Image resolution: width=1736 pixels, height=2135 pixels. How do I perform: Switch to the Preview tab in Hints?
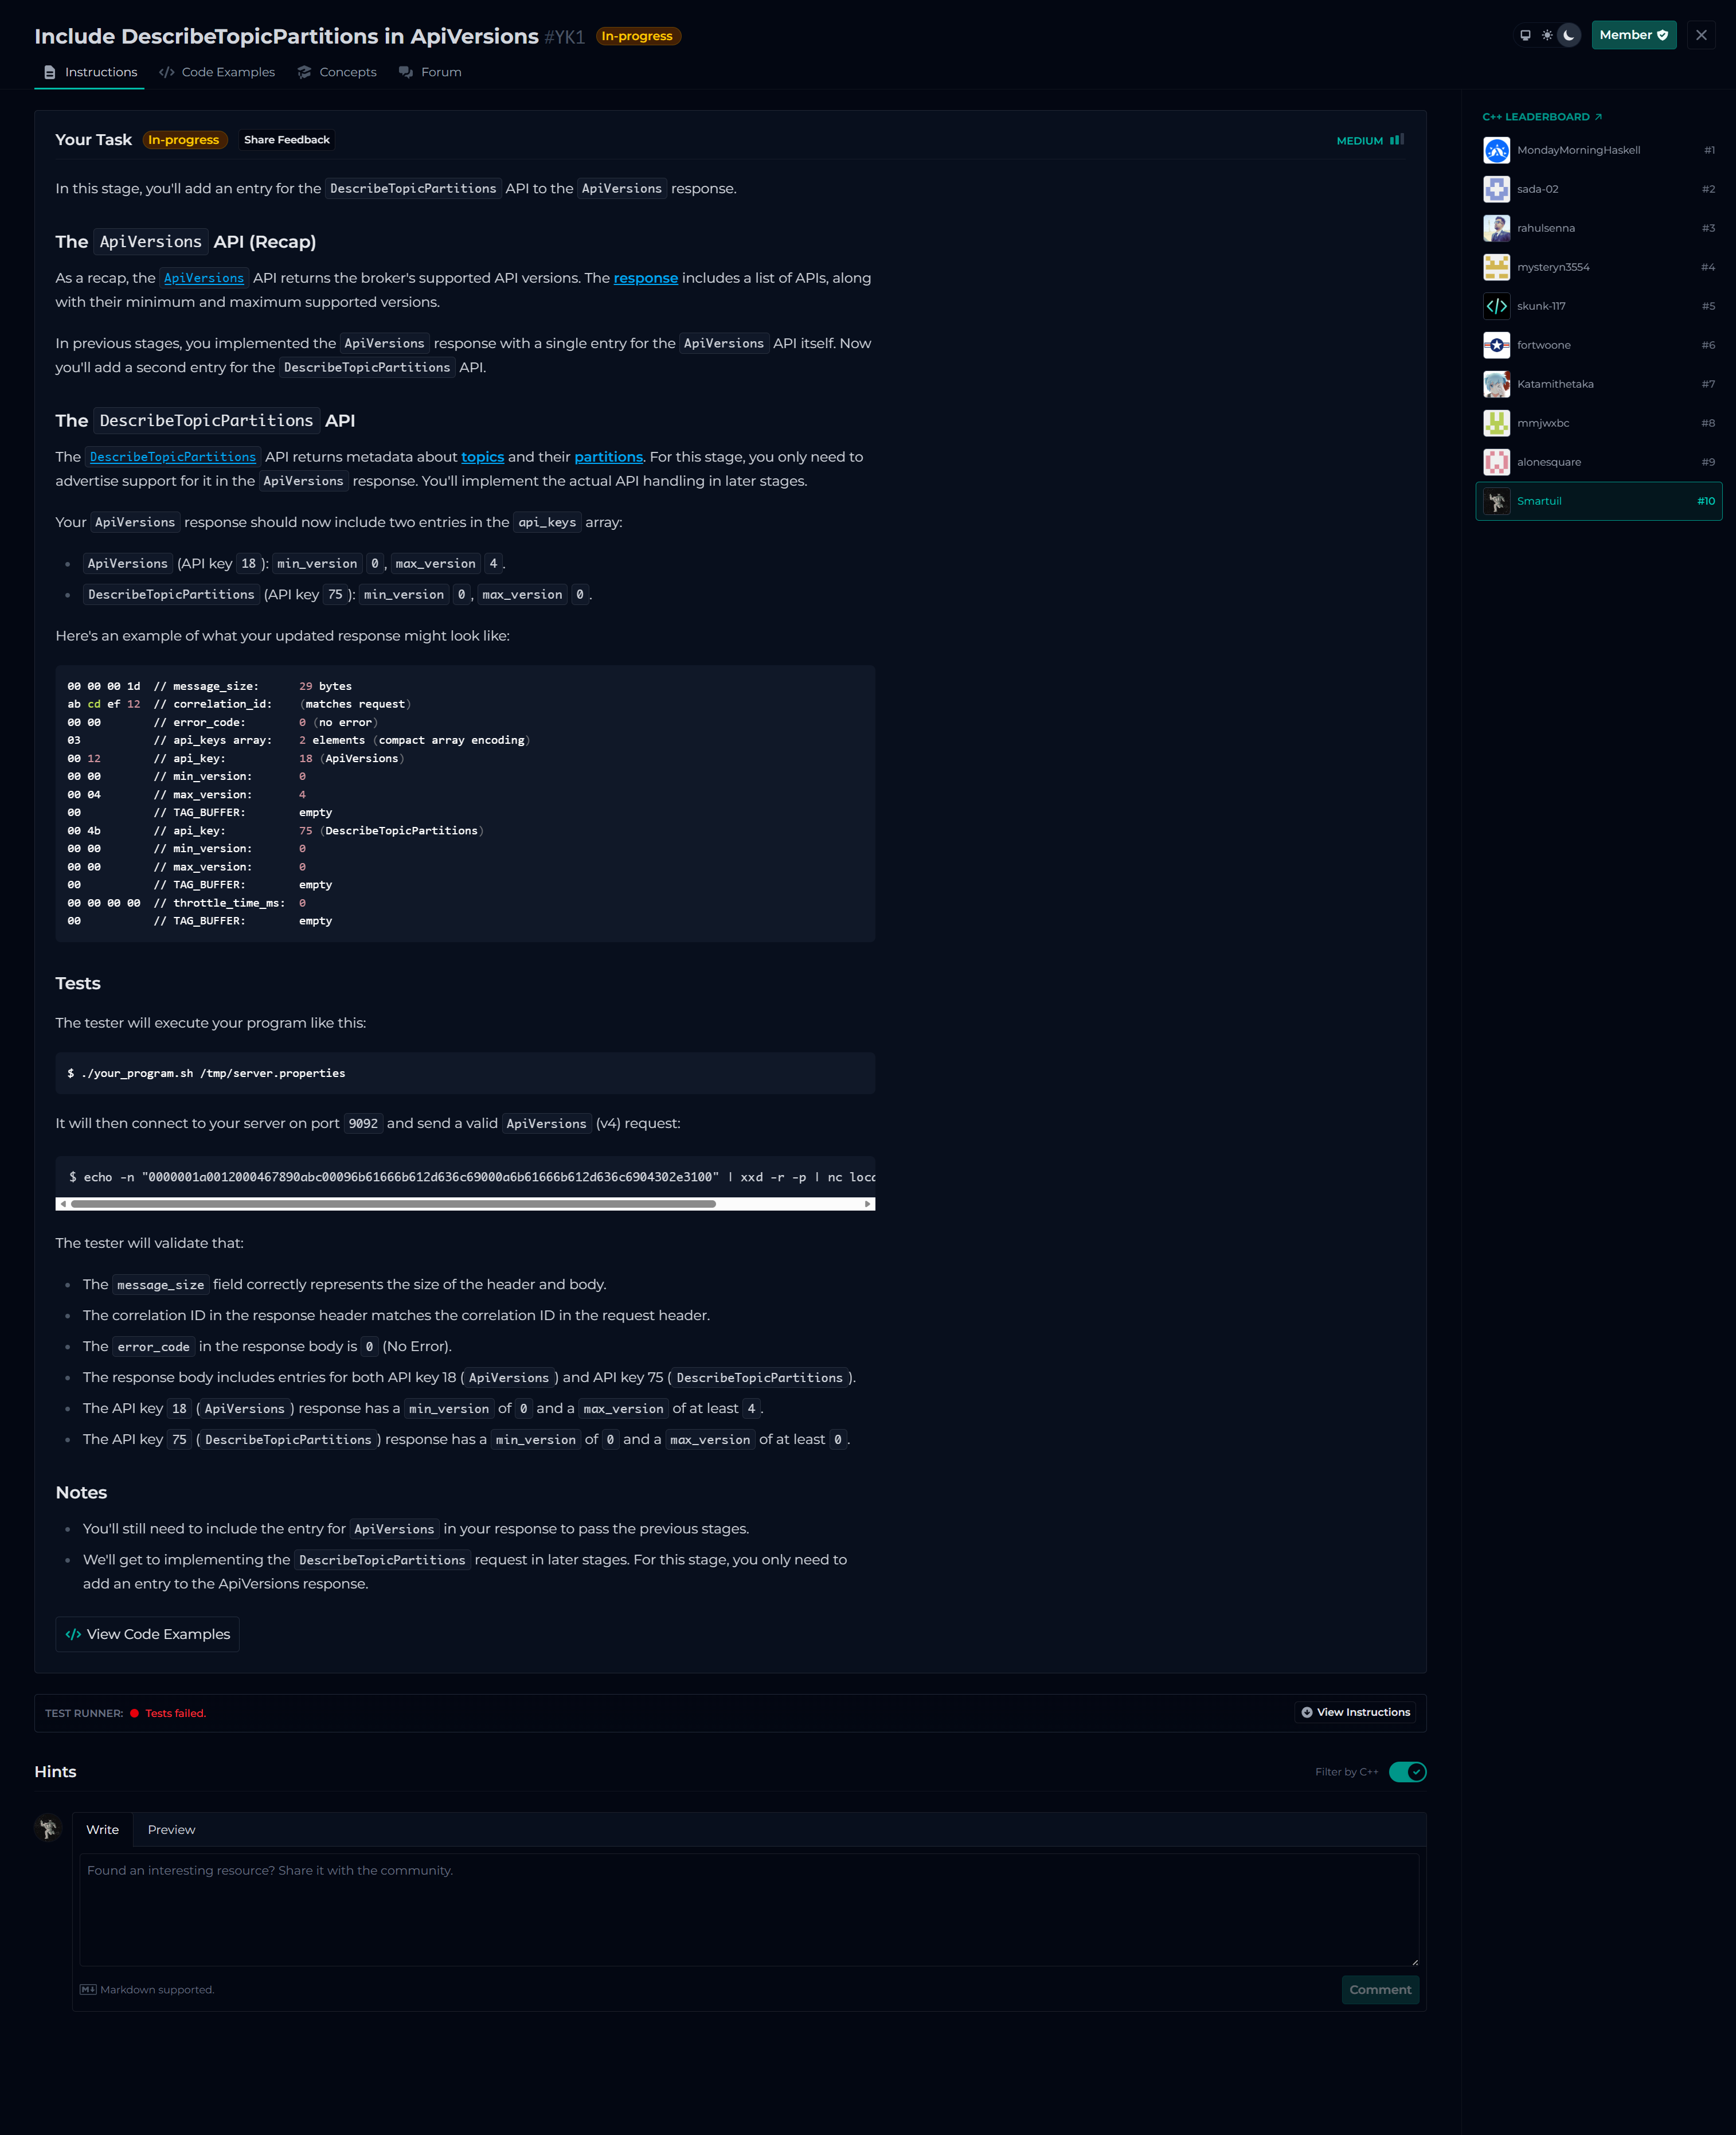[x=171, y=1830]
